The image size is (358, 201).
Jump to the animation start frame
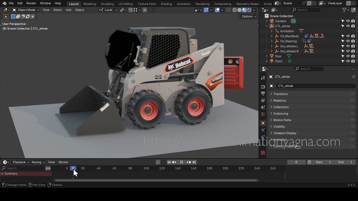point(169,162)
